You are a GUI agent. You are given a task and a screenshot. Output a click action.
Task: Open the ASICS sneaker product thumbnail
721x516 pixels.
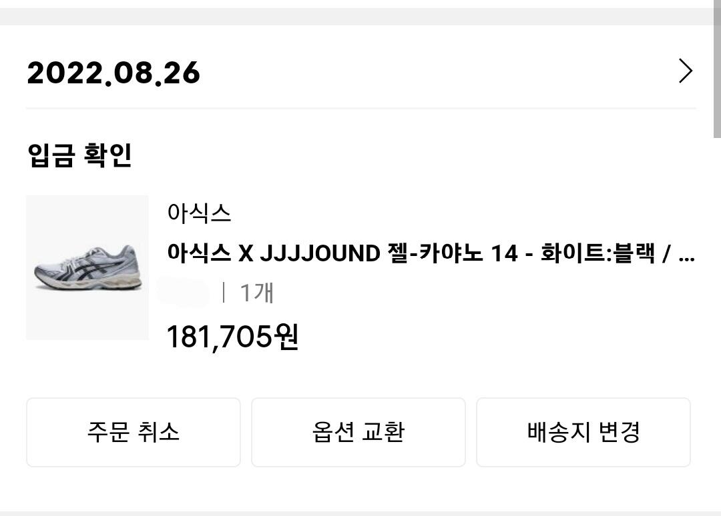87,267
